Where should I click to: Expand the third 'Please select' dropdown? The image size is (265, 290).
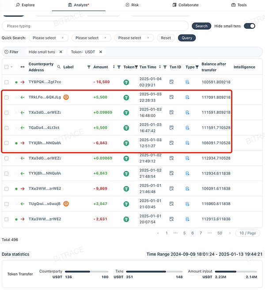(x=134, y=38)
